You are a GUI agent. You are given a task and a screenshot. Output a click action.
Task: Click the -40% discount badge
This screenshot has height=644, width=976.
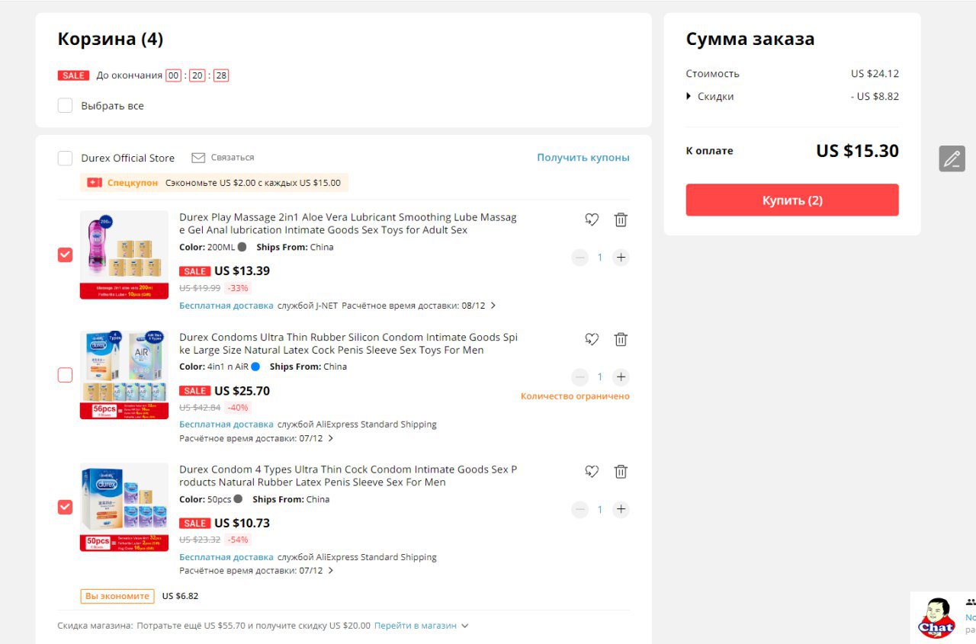tap(237, 408)
